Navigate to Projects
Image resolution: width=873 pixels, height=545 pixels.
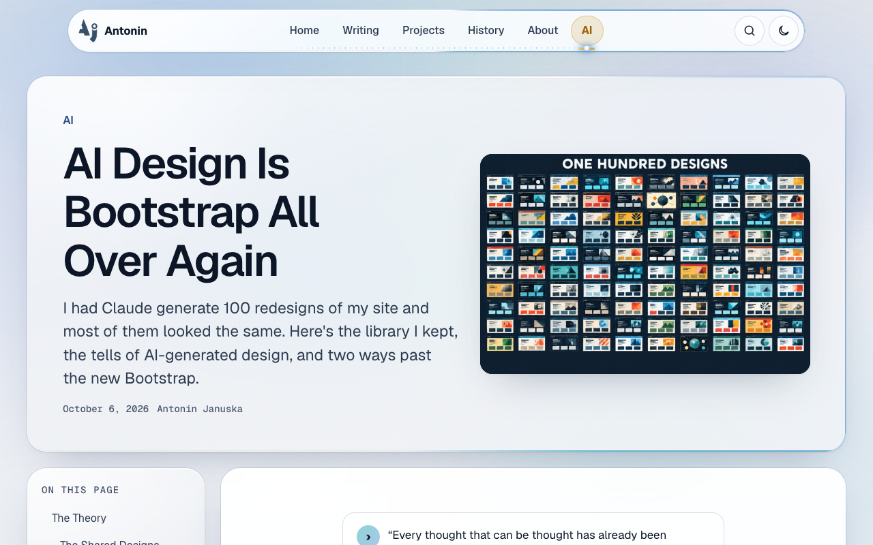pos(424,31)
